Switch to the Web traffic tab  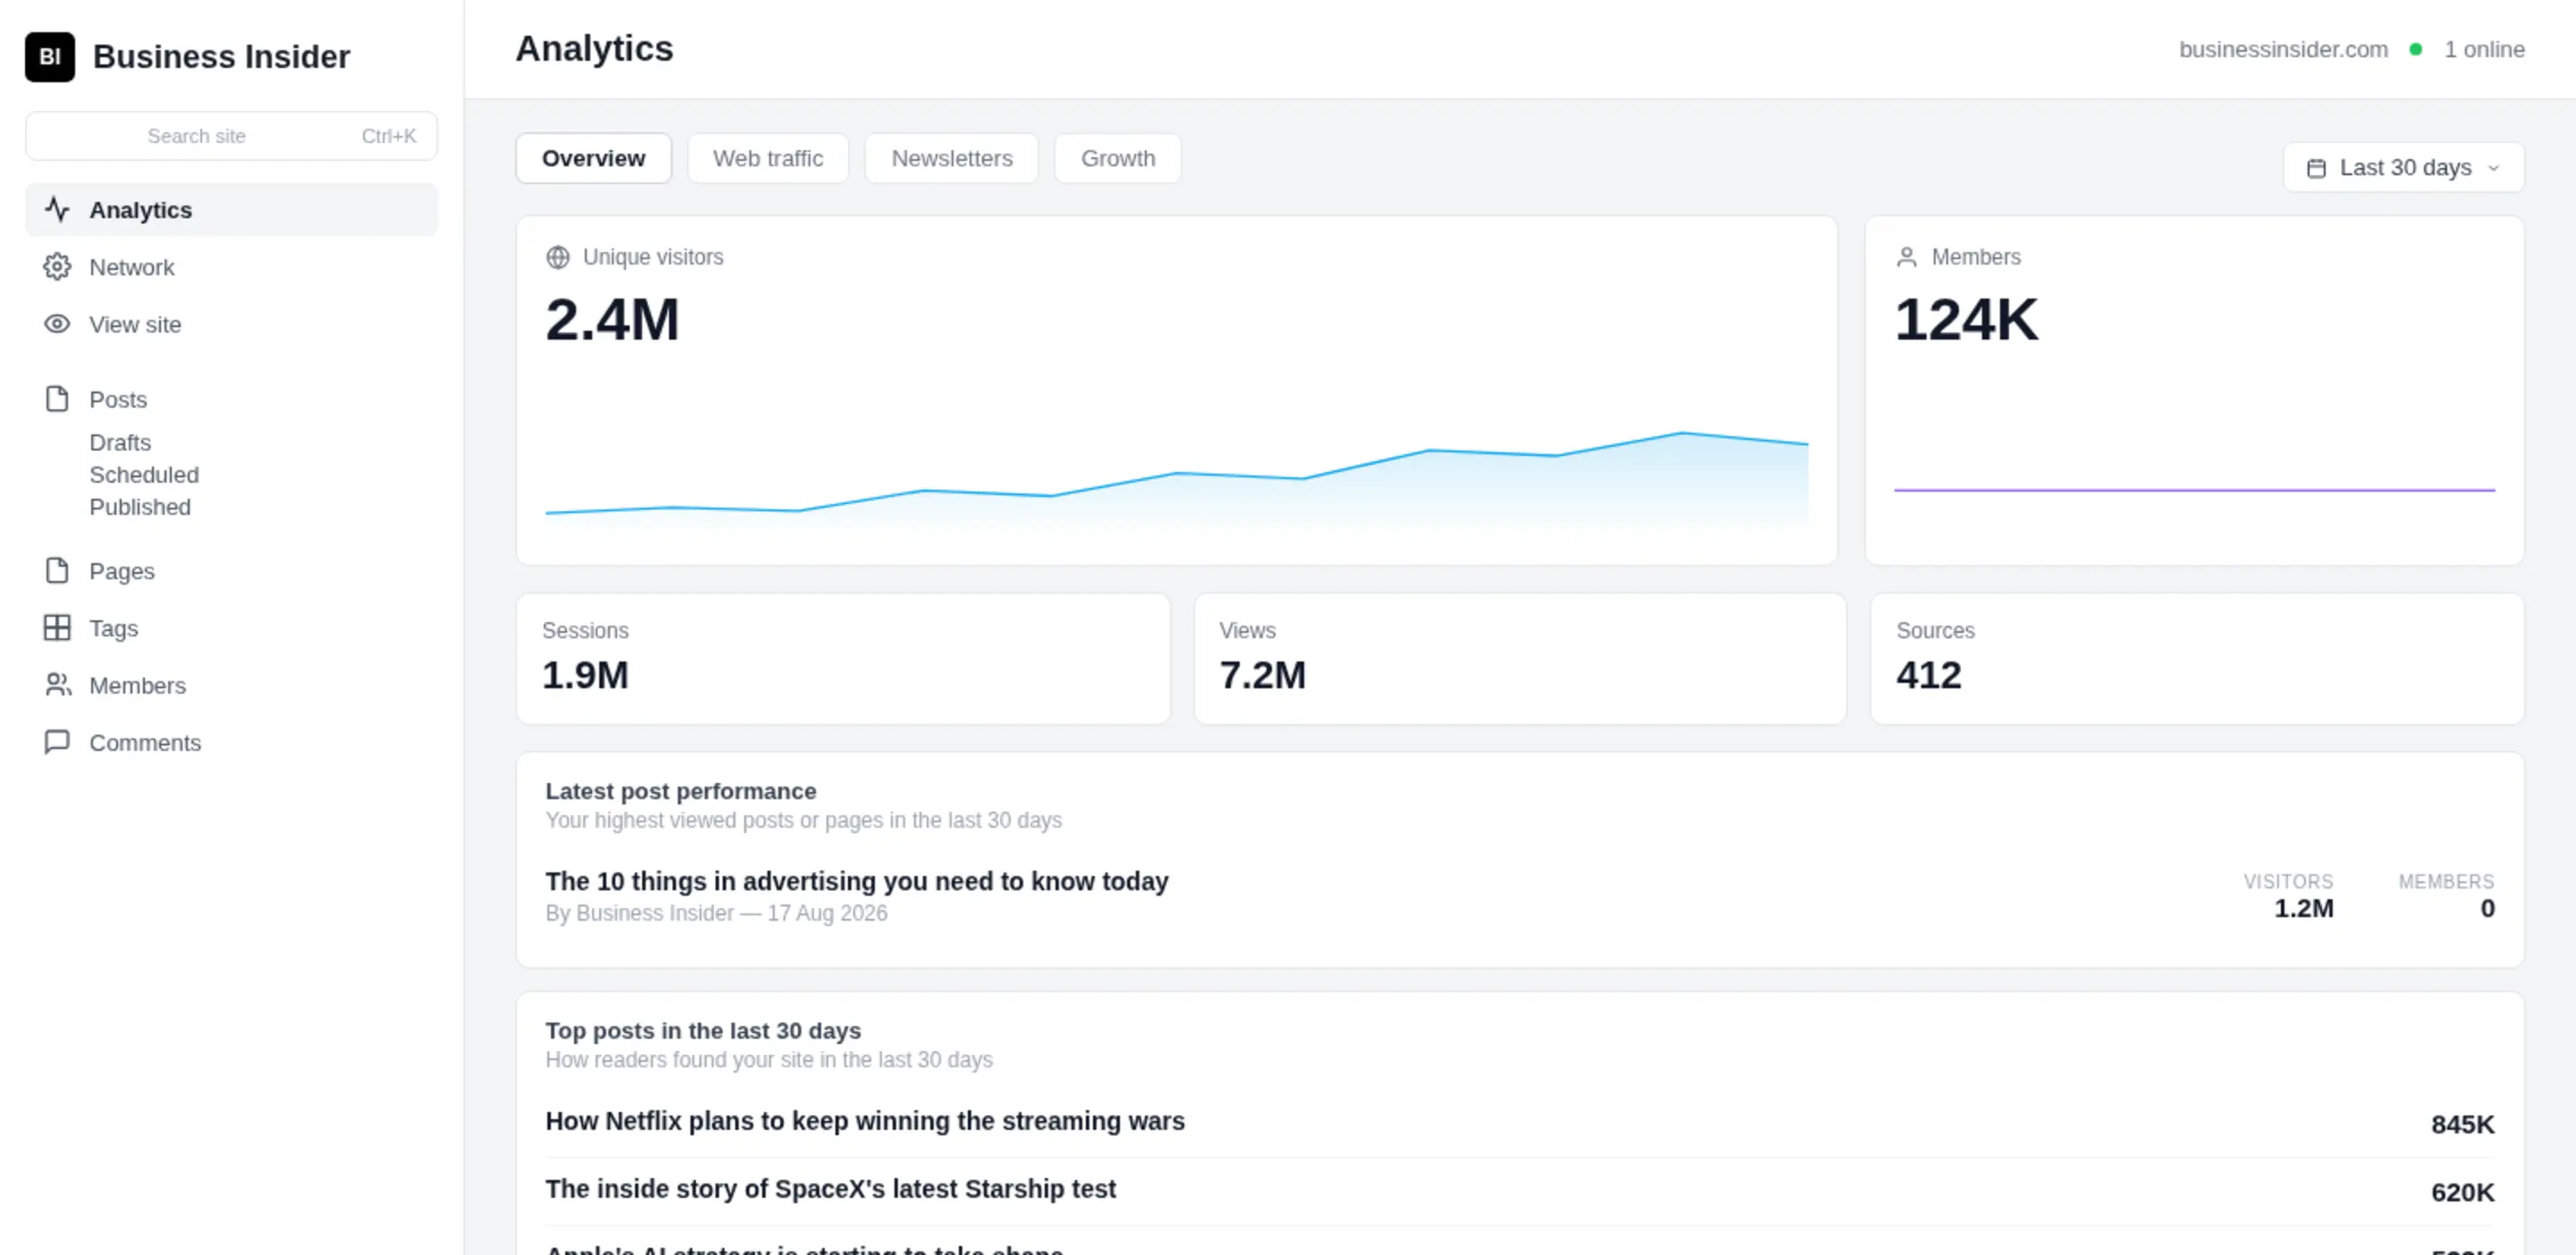point(768,158)
